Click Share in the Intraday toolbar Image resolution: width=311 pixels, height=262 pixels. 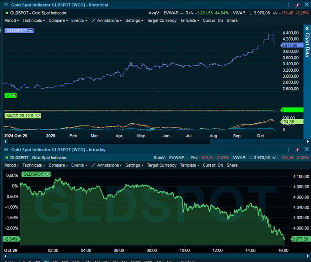tap(232, 165)
